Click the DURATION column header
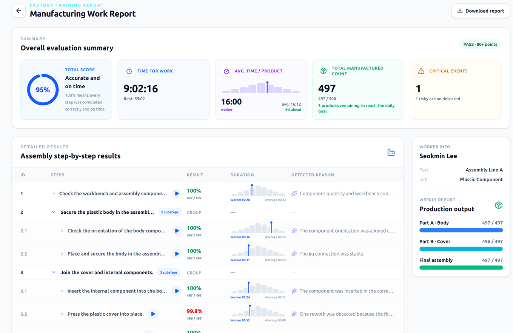Screen dimensions: 513x333 [x=242, y=175]
